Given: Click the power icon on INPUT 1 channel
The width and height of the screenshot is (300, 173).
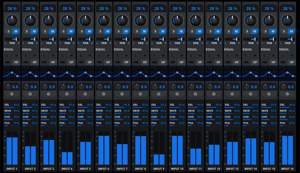Looking at the screenshot, I should [x=12, y=94].
